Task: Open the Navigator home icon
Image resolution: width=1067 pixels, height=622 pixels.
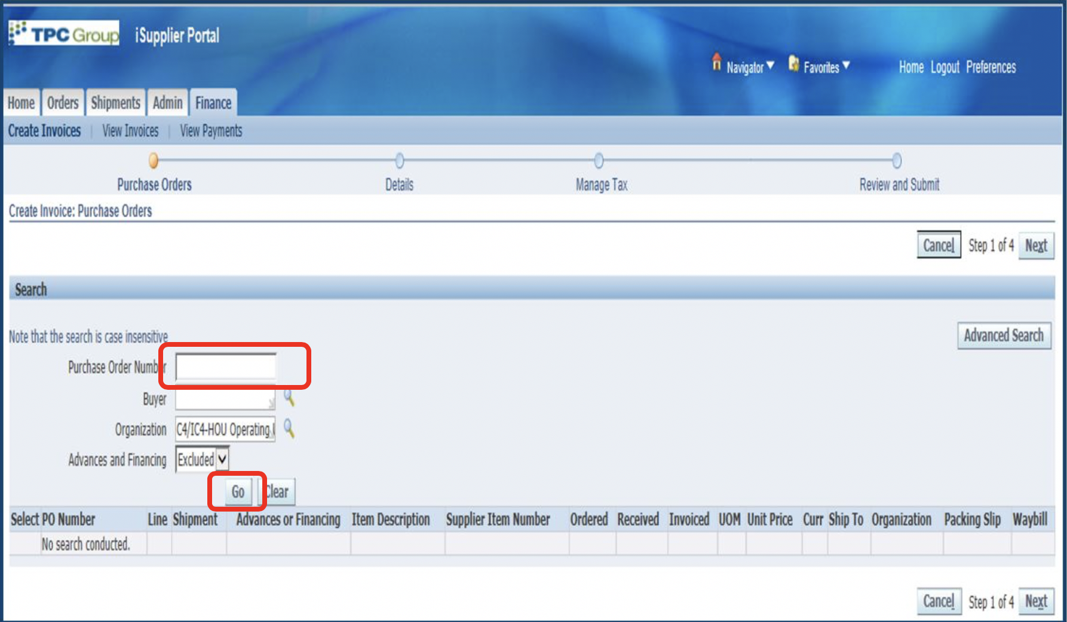Action: (x=716, y=62)
